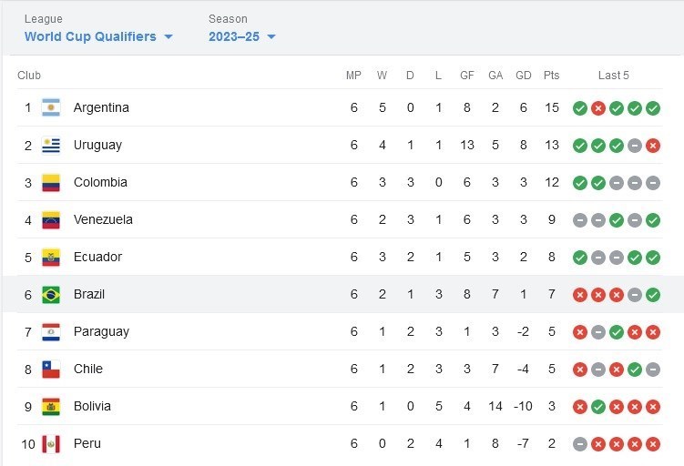Click the Last 5 column header
The width and height of the screenshot is (684, 466).
pos(614,76)
